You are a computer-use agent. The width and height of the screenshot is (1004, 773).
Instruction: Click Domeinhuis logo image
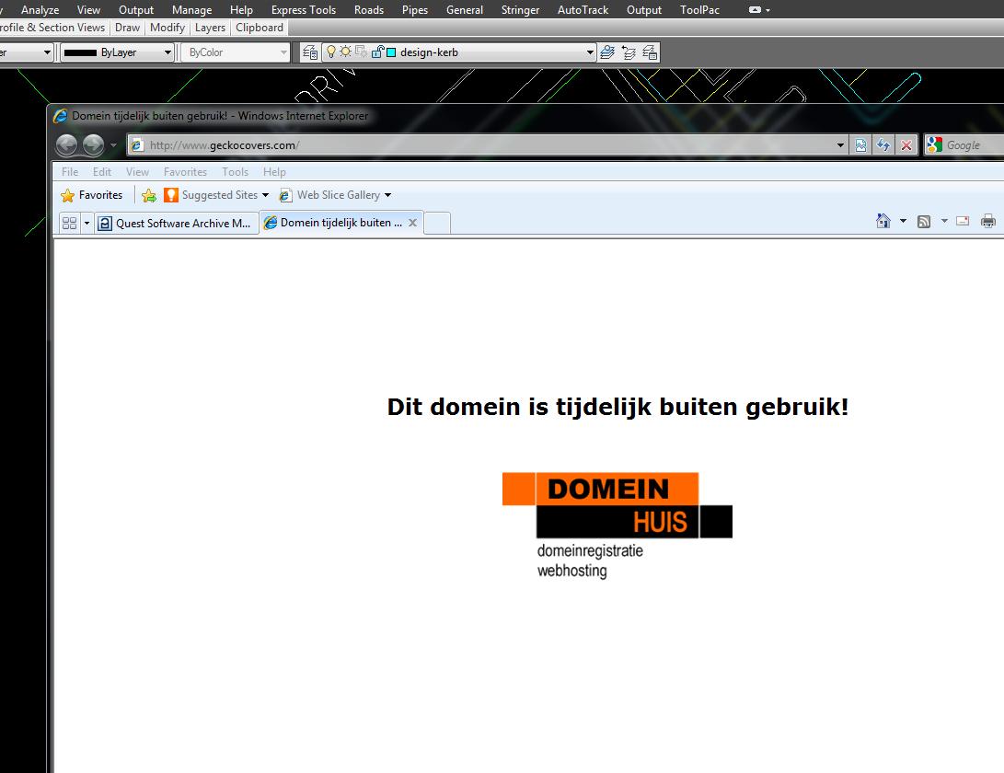pos(617,525)
